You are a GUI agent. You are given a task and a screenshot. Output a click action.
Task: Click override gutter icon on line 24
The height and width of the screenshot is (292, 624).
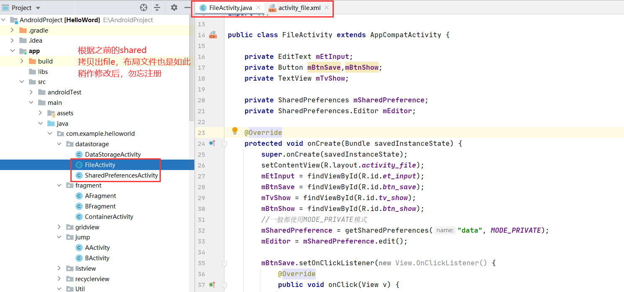click(212, 143)
